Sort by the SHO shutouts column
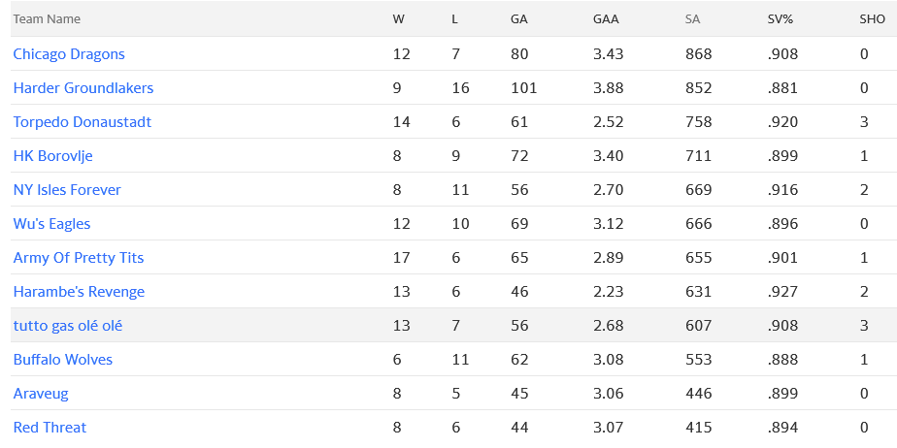Viewport: 897px width, 448px height. click(x=872, y=19)
